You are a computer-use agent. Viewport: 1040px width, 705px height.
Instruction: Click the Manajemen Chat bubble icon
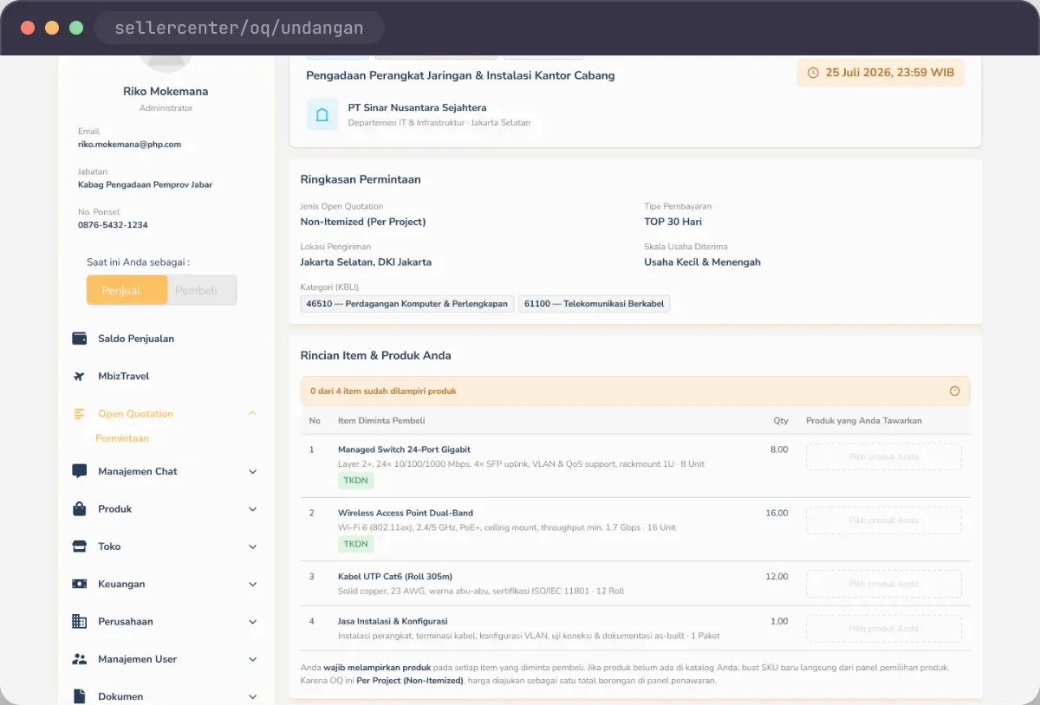tap(80, 471)
